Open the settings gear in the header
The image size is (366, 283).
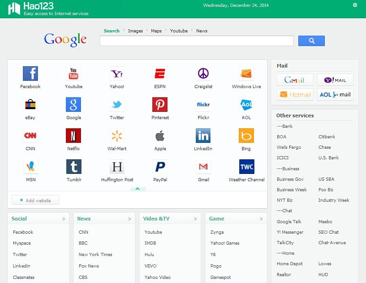pyautogui.click(x=355, y=5)
